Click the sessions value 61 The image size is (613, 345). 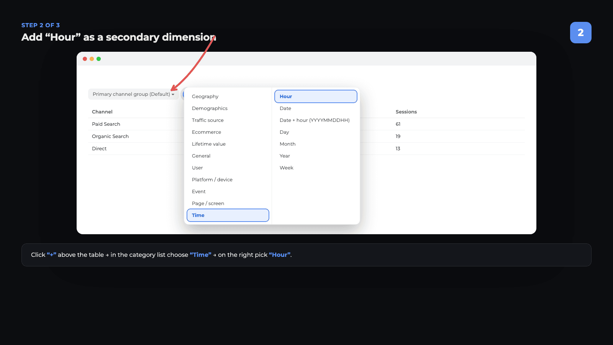coord(398,124)
